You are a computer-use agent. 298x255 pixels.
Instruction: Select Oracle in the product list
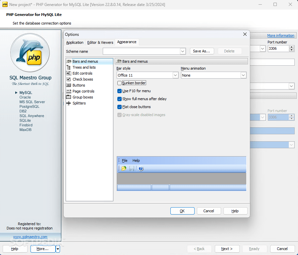tap(25, 97)
